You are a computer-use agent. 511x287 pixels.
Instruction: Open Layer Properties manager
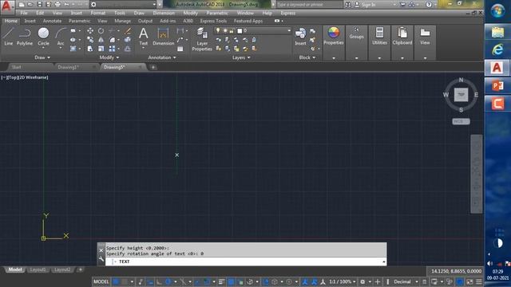pyautogui.click(x=202, y=39)
